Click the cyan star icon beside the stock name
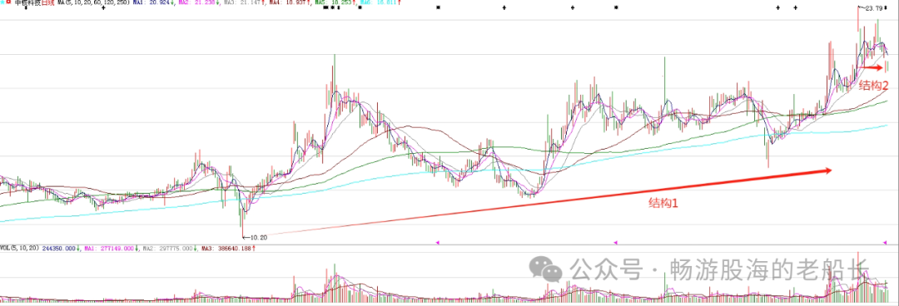Viewport: 899px width, 306px height. [x=2, y=2]
